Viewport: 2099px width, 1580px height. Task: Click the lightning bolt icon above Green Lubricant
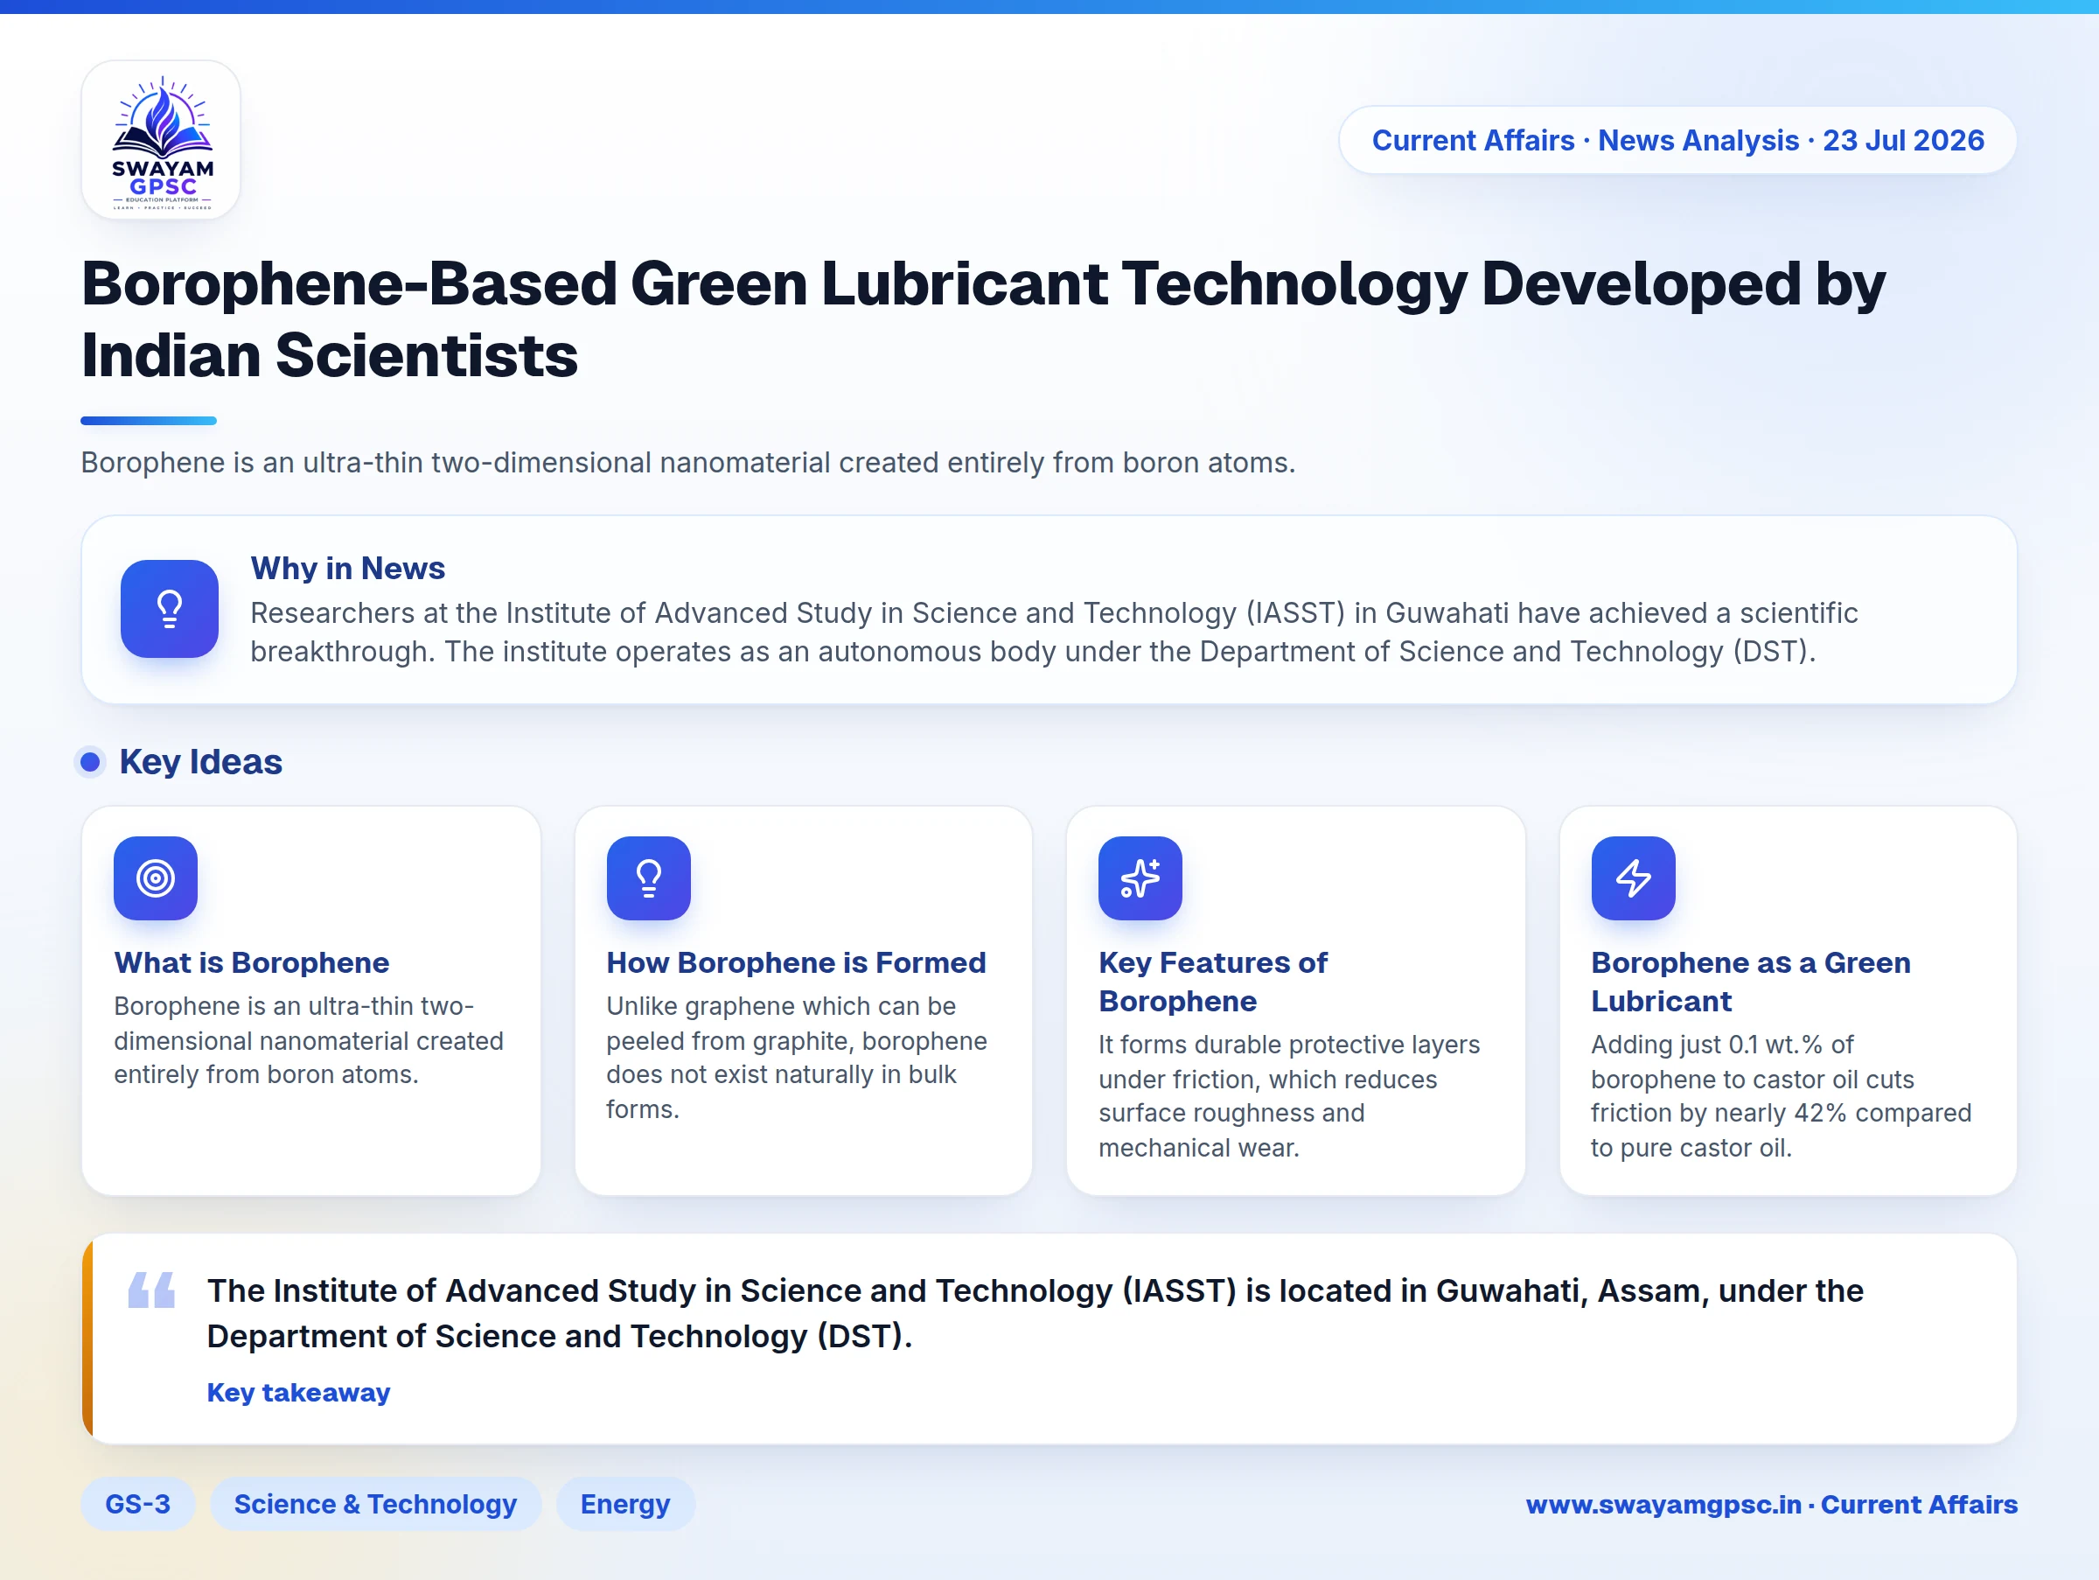pos(1633,877)
